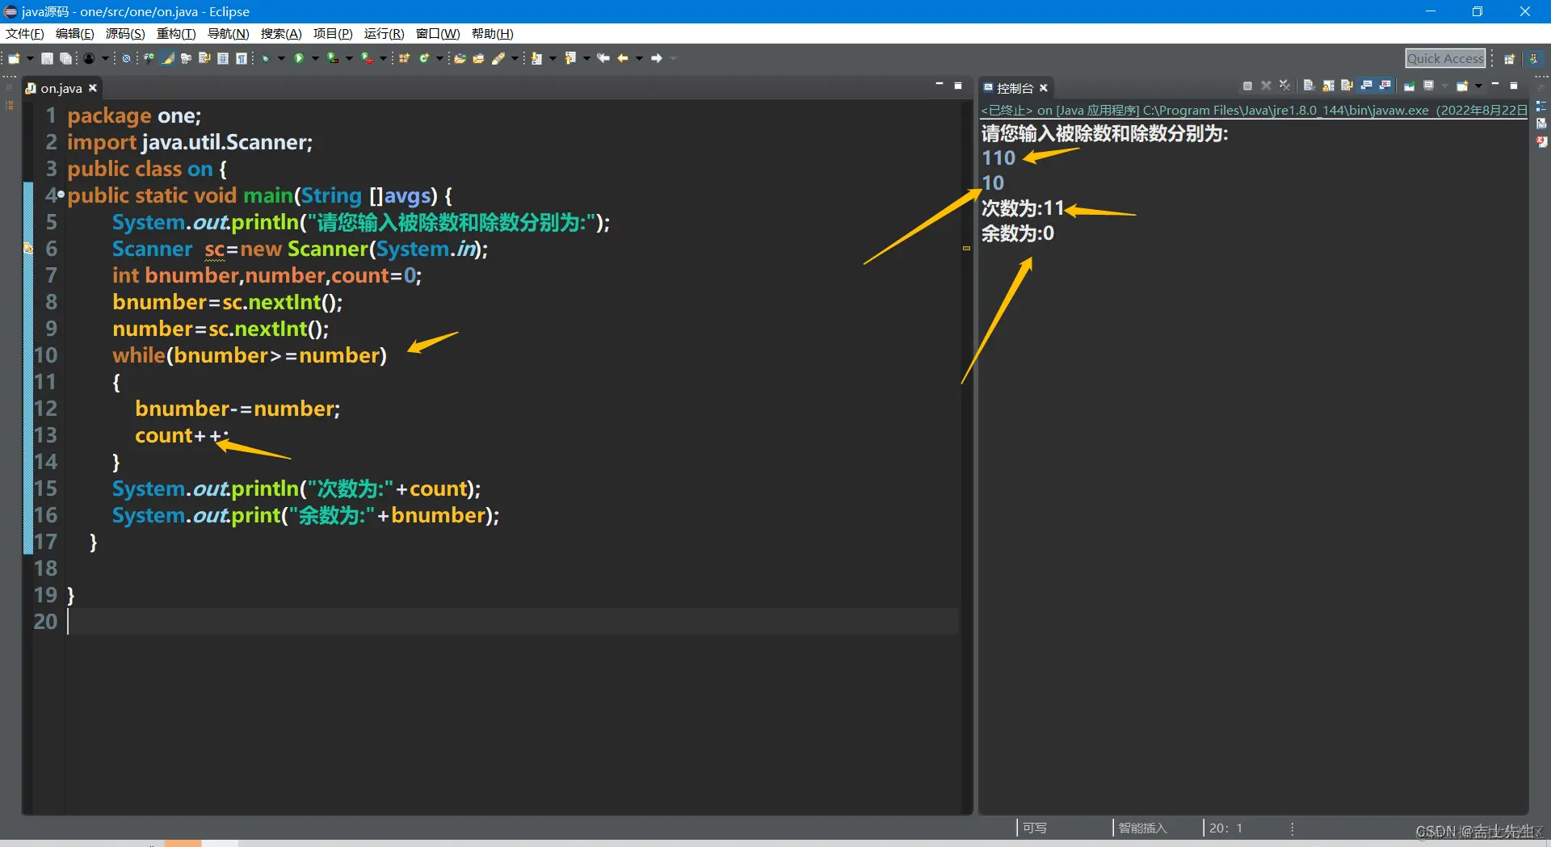Viewport: 1551px width, 847px height.
Task: Close the 控制台 console view
Action: tap(1044, 88)
